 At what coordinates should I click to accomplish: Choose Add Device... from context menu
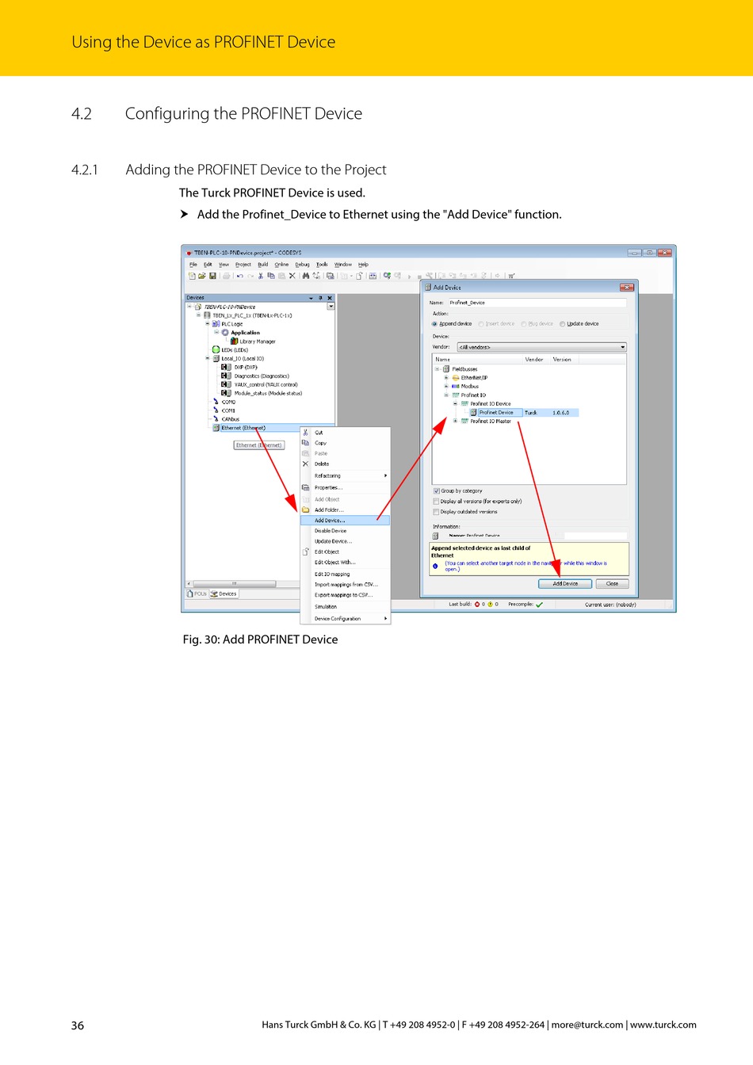pos(330,521)
